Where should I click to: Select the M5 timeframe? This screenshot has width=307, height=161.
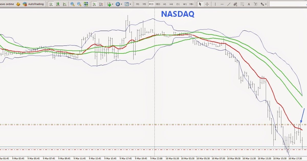(x=144, y=4)
